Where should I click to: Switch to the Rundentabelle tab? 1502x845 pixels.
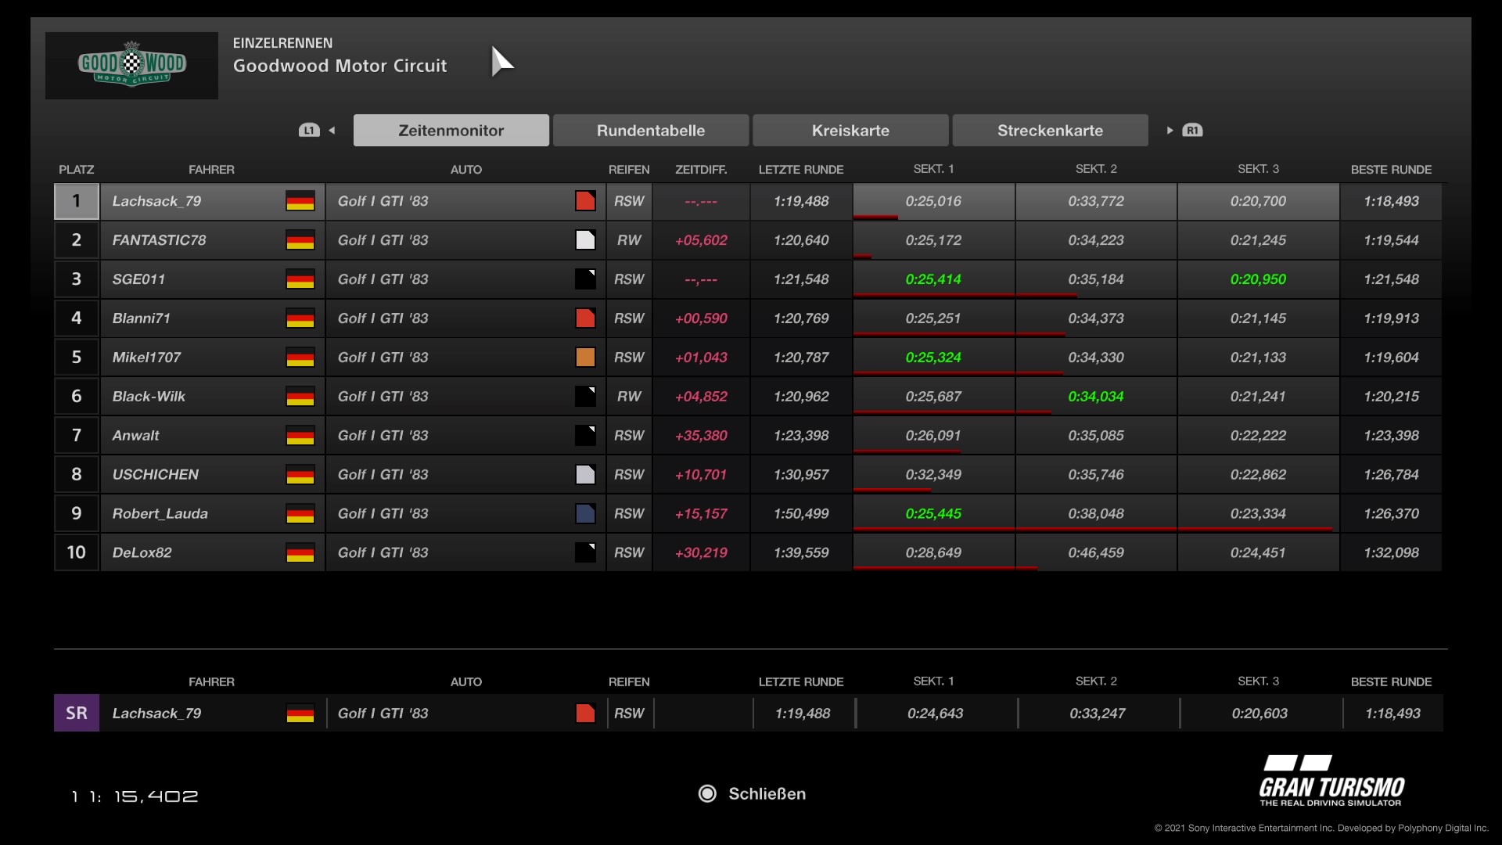650,131
